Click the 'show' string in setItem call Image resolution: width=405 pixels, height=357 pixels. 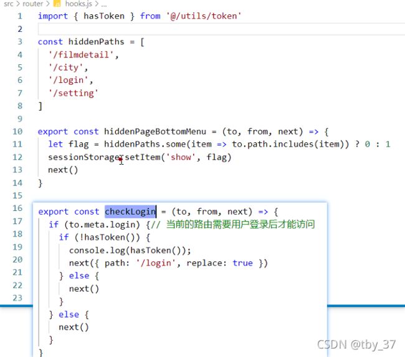click(x=181, y=157)
